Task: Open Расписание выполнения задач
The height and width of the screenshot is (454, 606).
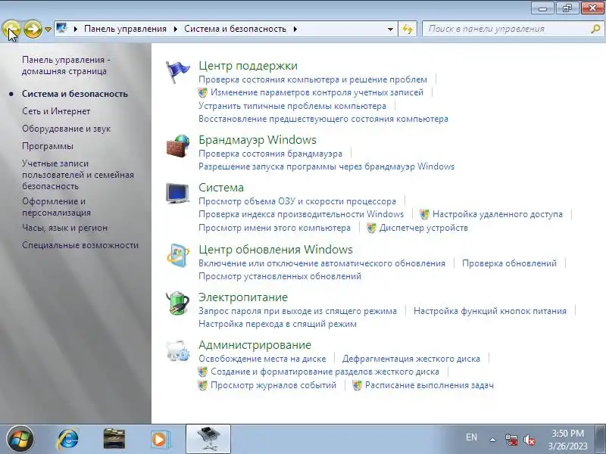Action: point(429,385)
